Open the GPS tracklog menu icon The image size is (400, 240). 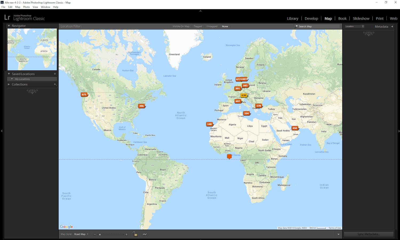145,234
